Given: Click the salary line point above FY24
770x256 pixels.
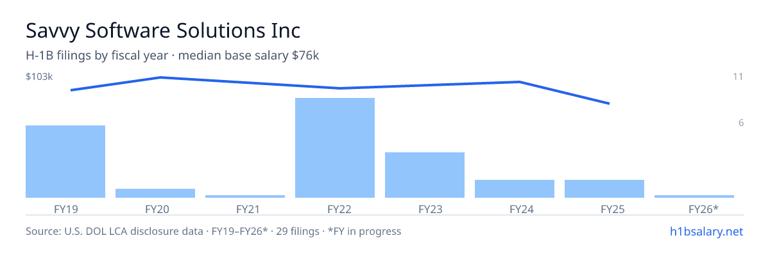Looking at the screenshot, I should click(518, 82).
